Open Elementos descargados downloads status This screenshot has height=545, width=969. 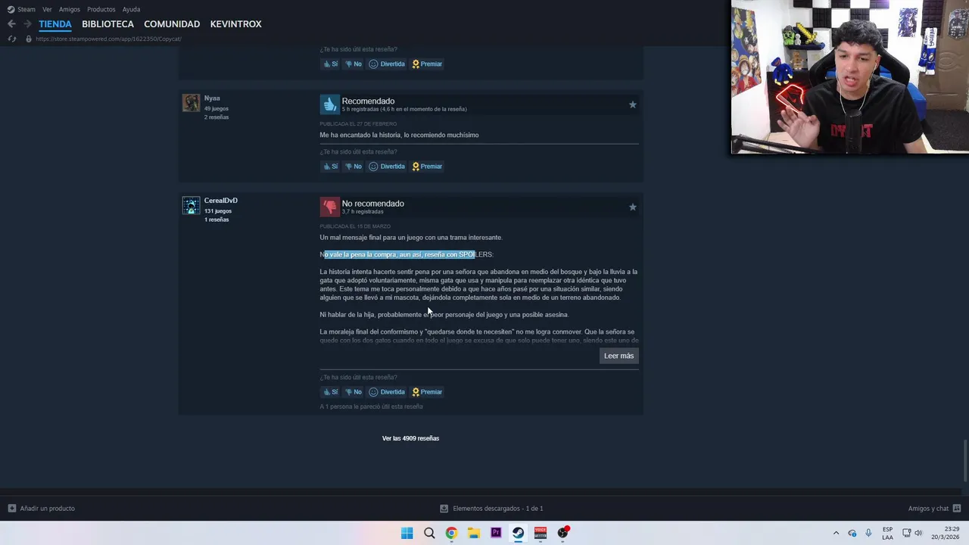coord(491,509)
